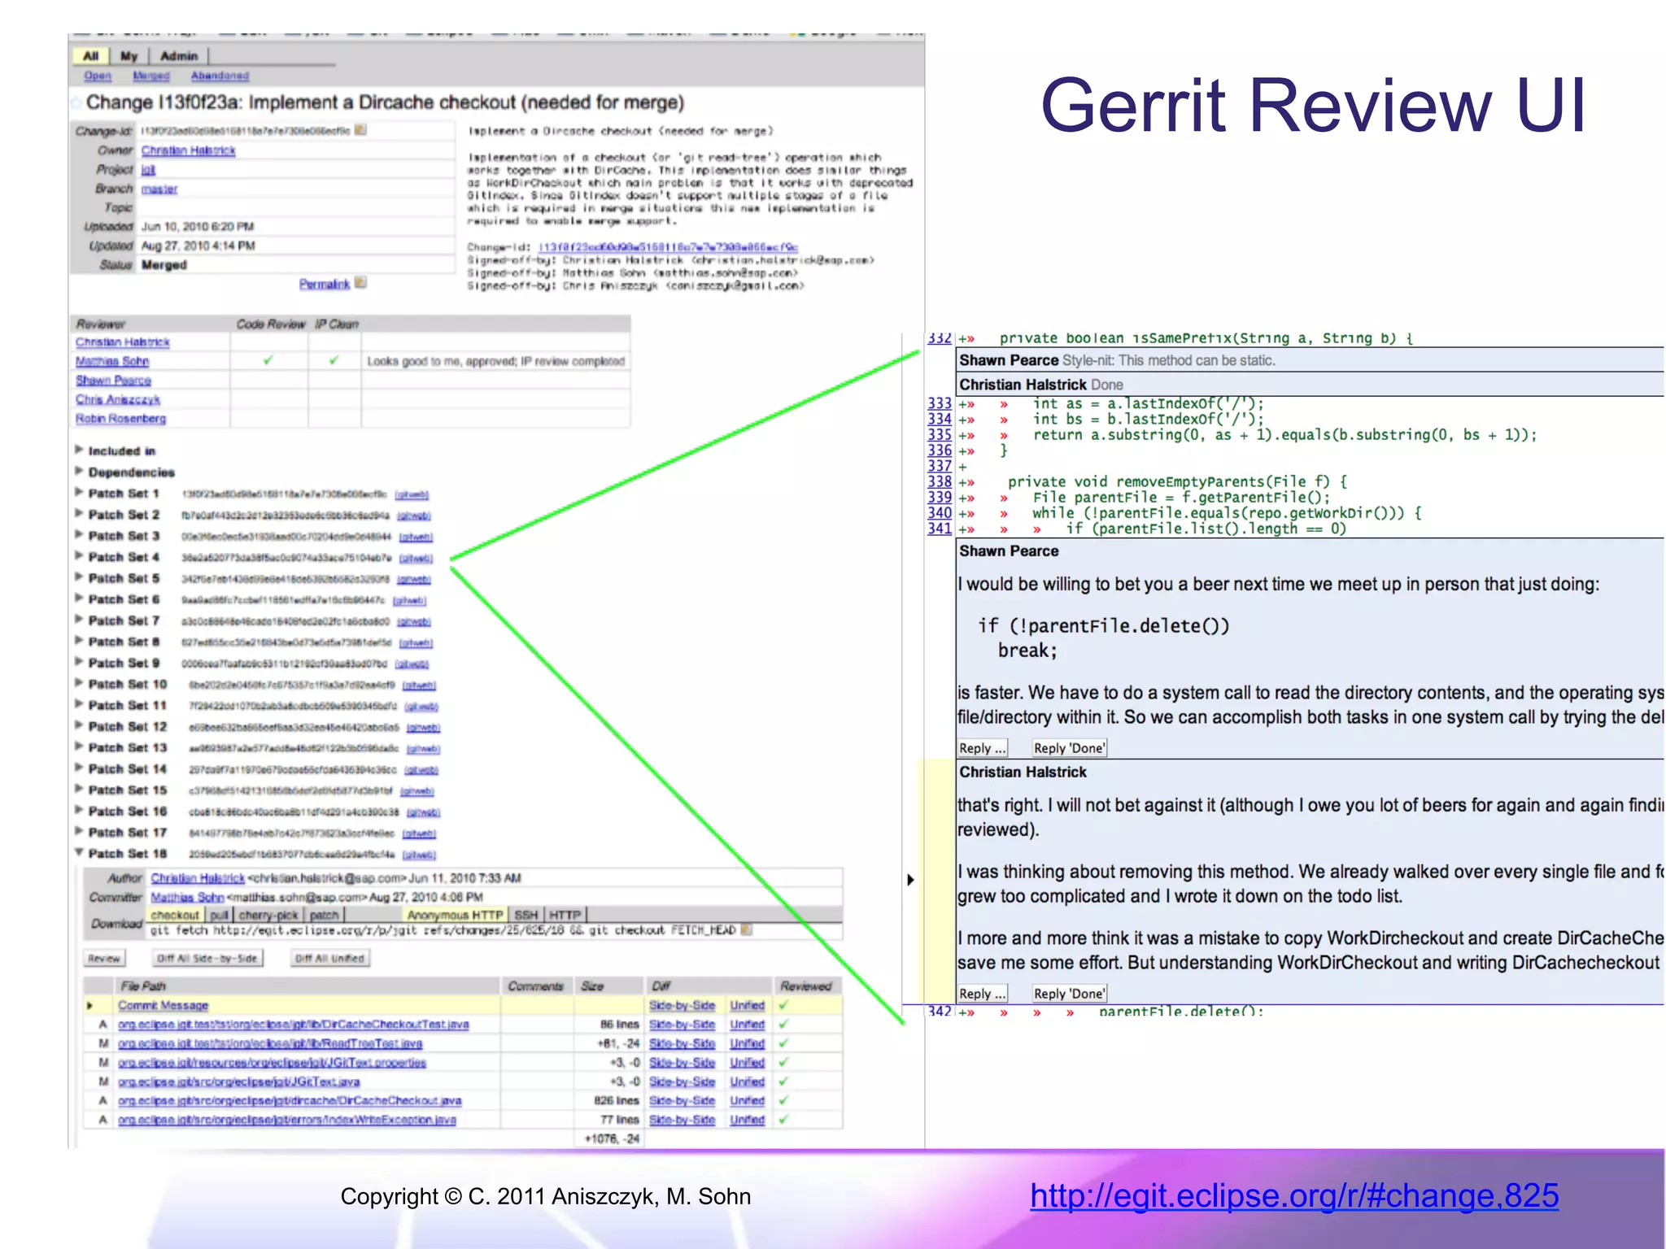This screenshot has width=1666, height=1249.
Task: Open Unified diff for JGitText.java
Action: [x=747, y=1081]
